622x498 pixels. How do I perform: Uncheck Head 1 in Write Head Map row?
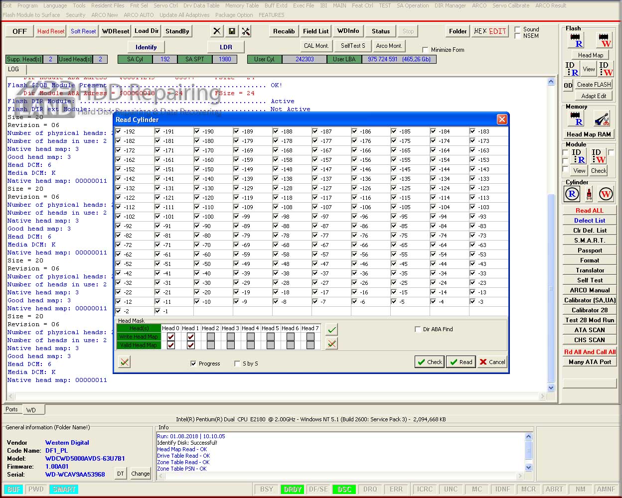[x=190, y=337]
